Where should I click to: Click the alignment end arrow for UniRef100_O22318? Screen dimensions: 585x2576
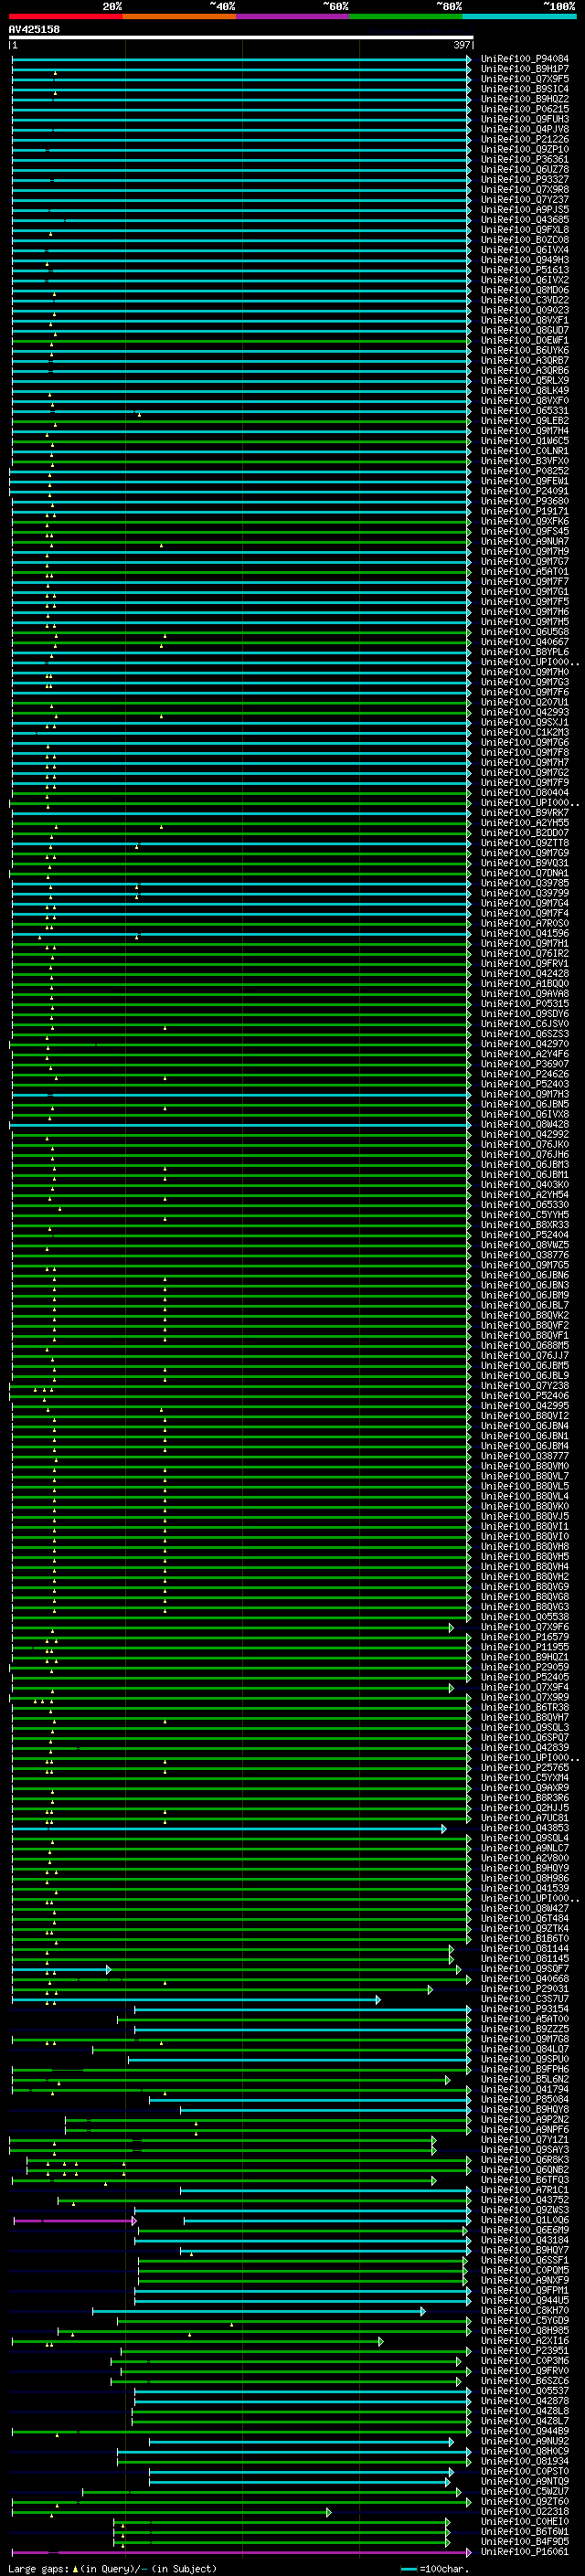328,2512
